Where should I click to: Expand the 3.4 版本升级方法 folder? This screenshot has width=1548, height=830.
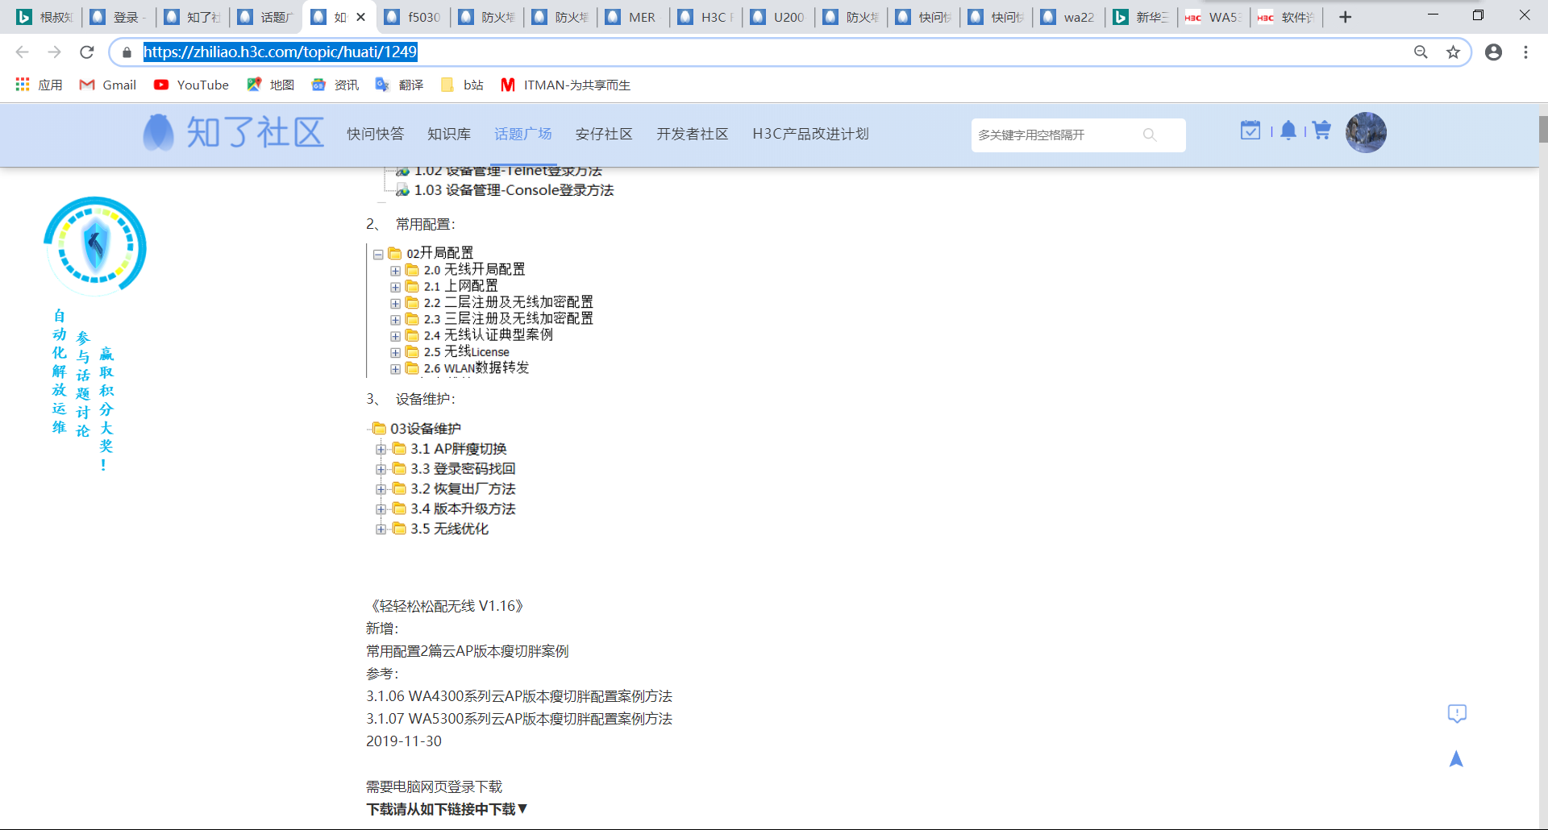click(381, 509)
